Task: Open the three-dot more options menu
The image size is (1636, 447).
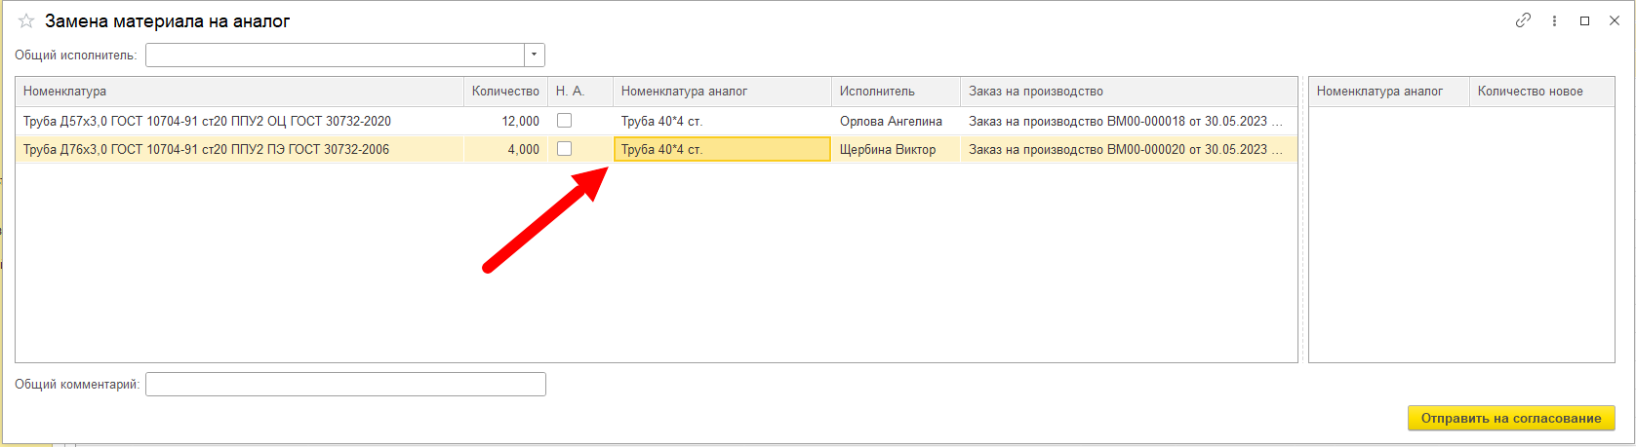Action: 1554,20
